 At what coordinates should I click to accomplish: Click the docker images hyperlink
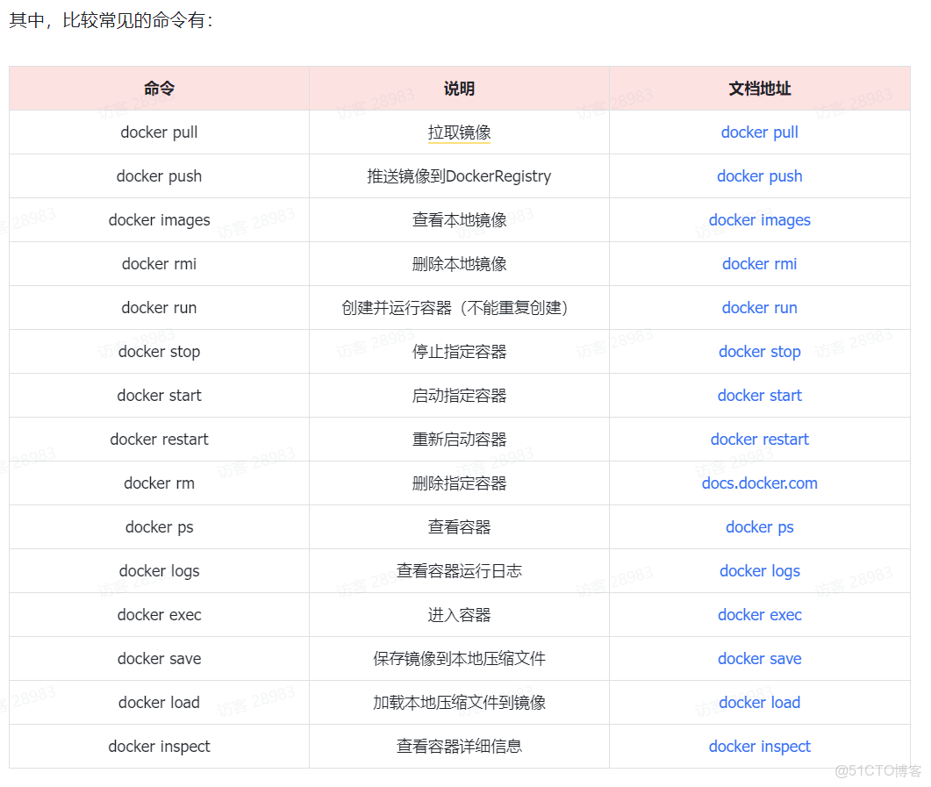click(x=759, y=219)
